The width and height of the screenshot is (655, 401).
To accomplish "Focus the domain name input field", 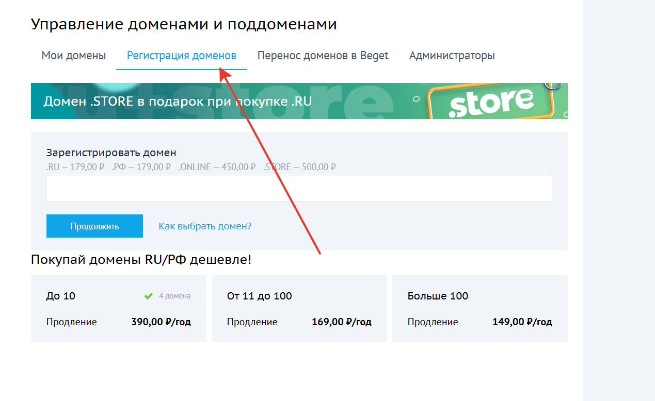I will click(x=299, y=189).
